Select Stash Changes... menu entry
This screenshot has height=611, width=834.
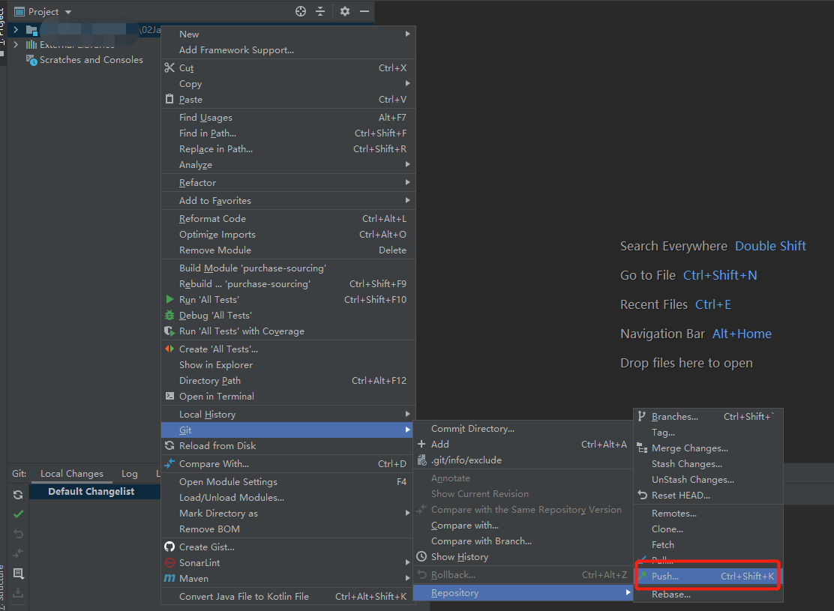709,464
